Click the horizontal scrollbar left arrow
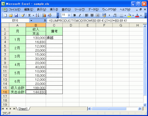 [89, 109]
